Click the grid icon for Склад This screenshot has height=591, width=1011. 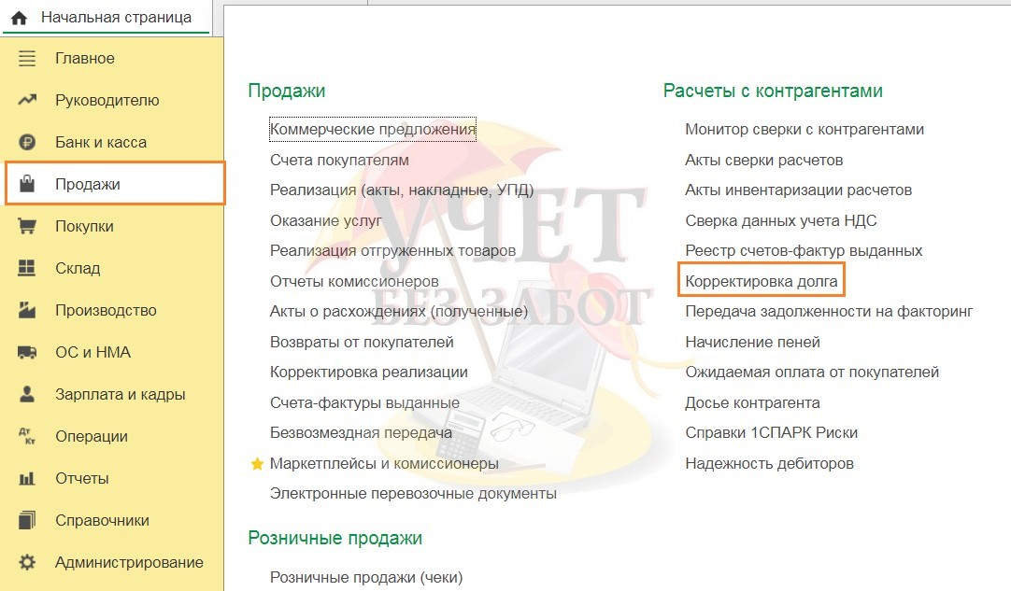pyautogui.click(x=27, y=269)
